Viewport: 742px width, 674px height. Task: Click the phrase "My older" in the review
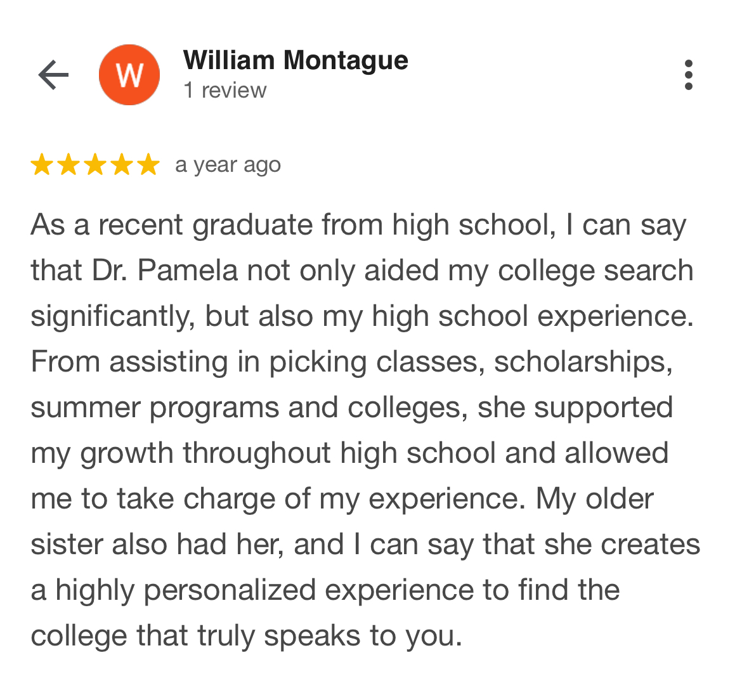(594, 499)
